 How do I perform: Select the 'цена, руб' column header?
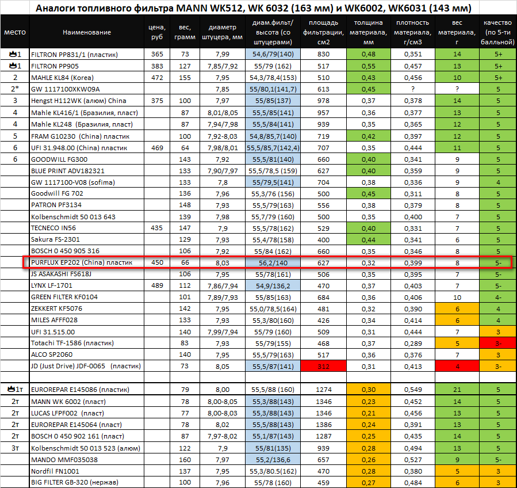(157, 32)
